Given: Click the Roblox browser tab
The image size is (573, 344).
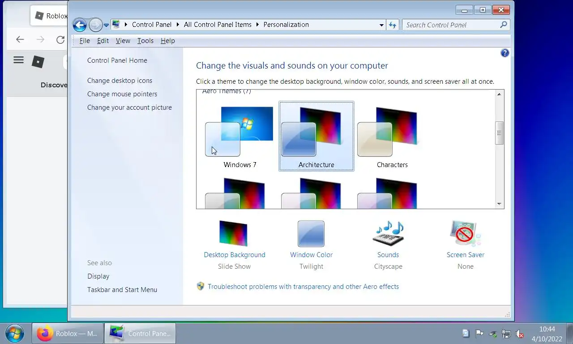Looking at the screenshot, I should pyautogui.click(x=50, y=16).
